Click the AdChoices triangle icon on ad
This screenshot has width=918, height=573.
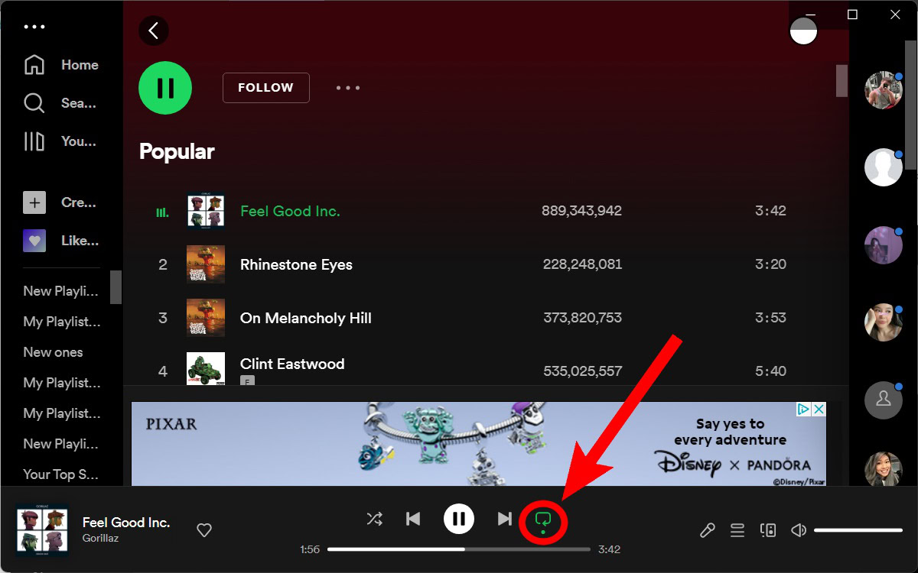click(x=804, y=410)
